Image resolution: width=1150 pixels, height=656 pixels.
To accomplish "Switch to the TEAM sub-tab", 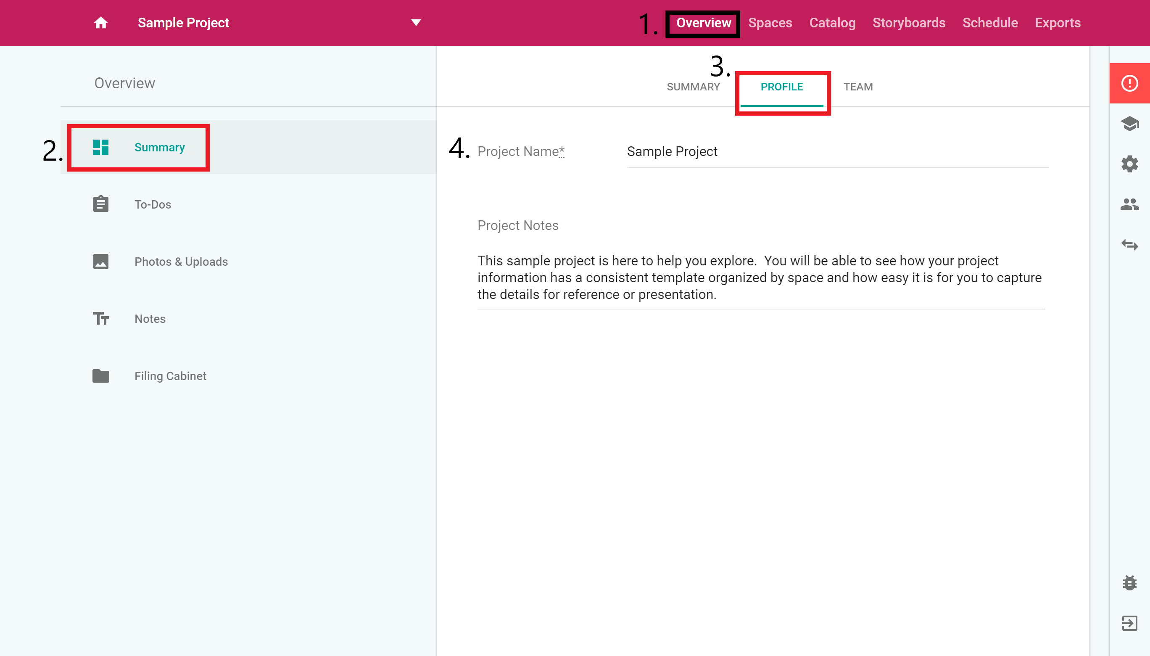I will tap(858, 87).
